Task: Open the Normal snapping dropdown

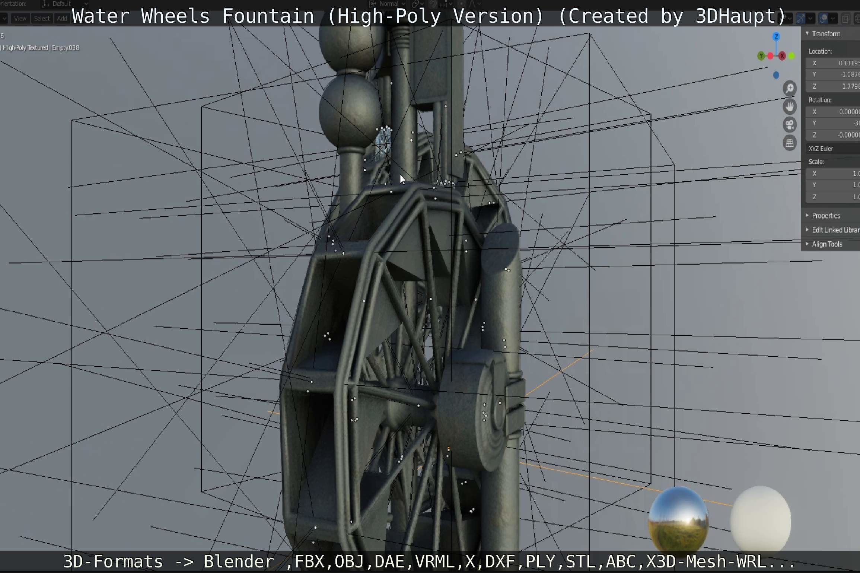Action: [387, 4]
